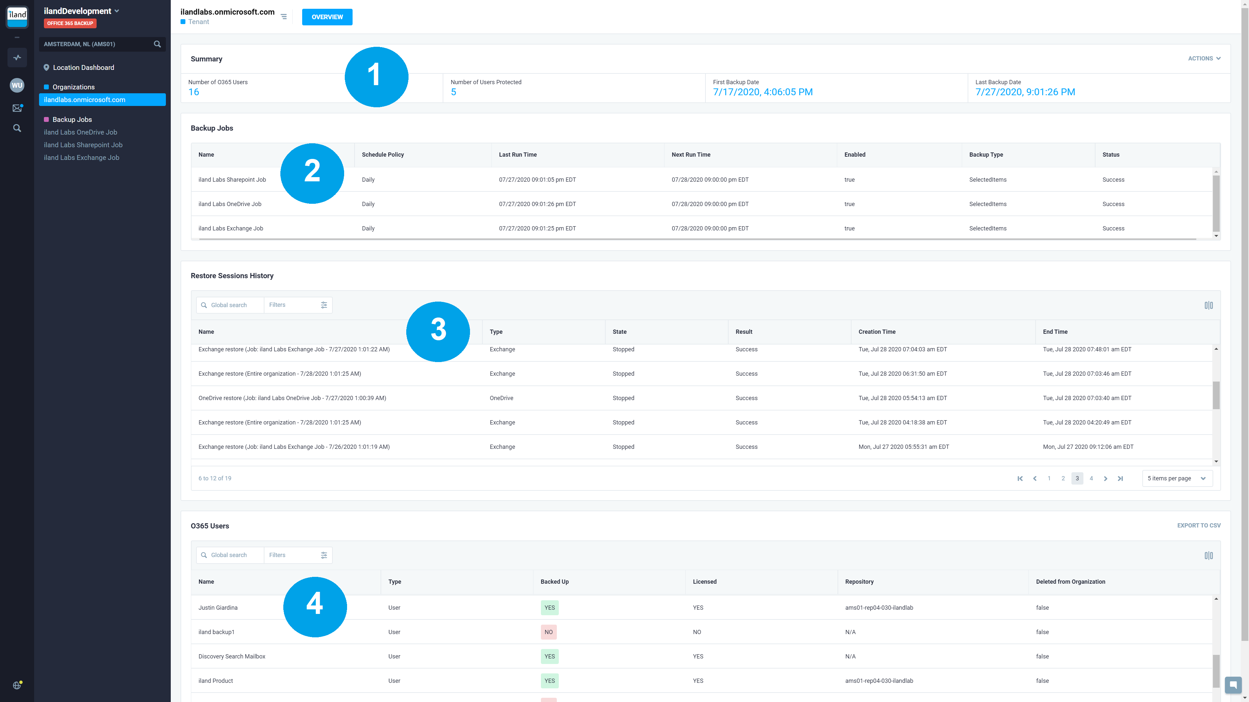Click the location search icon beside Amsterdam
Viewport: 1249px width, 702px height.
(157, 44)
